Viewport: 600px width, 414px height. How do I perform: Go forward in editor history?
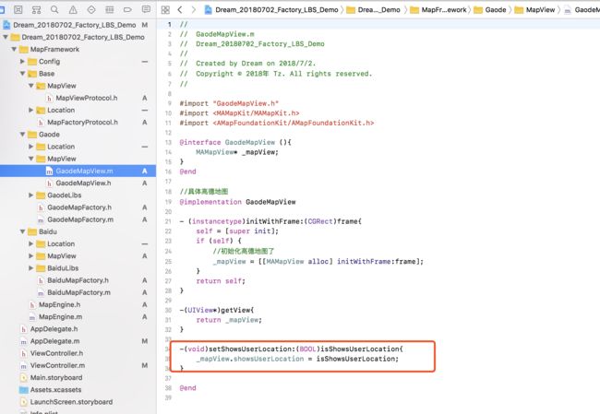coord(193,10)
